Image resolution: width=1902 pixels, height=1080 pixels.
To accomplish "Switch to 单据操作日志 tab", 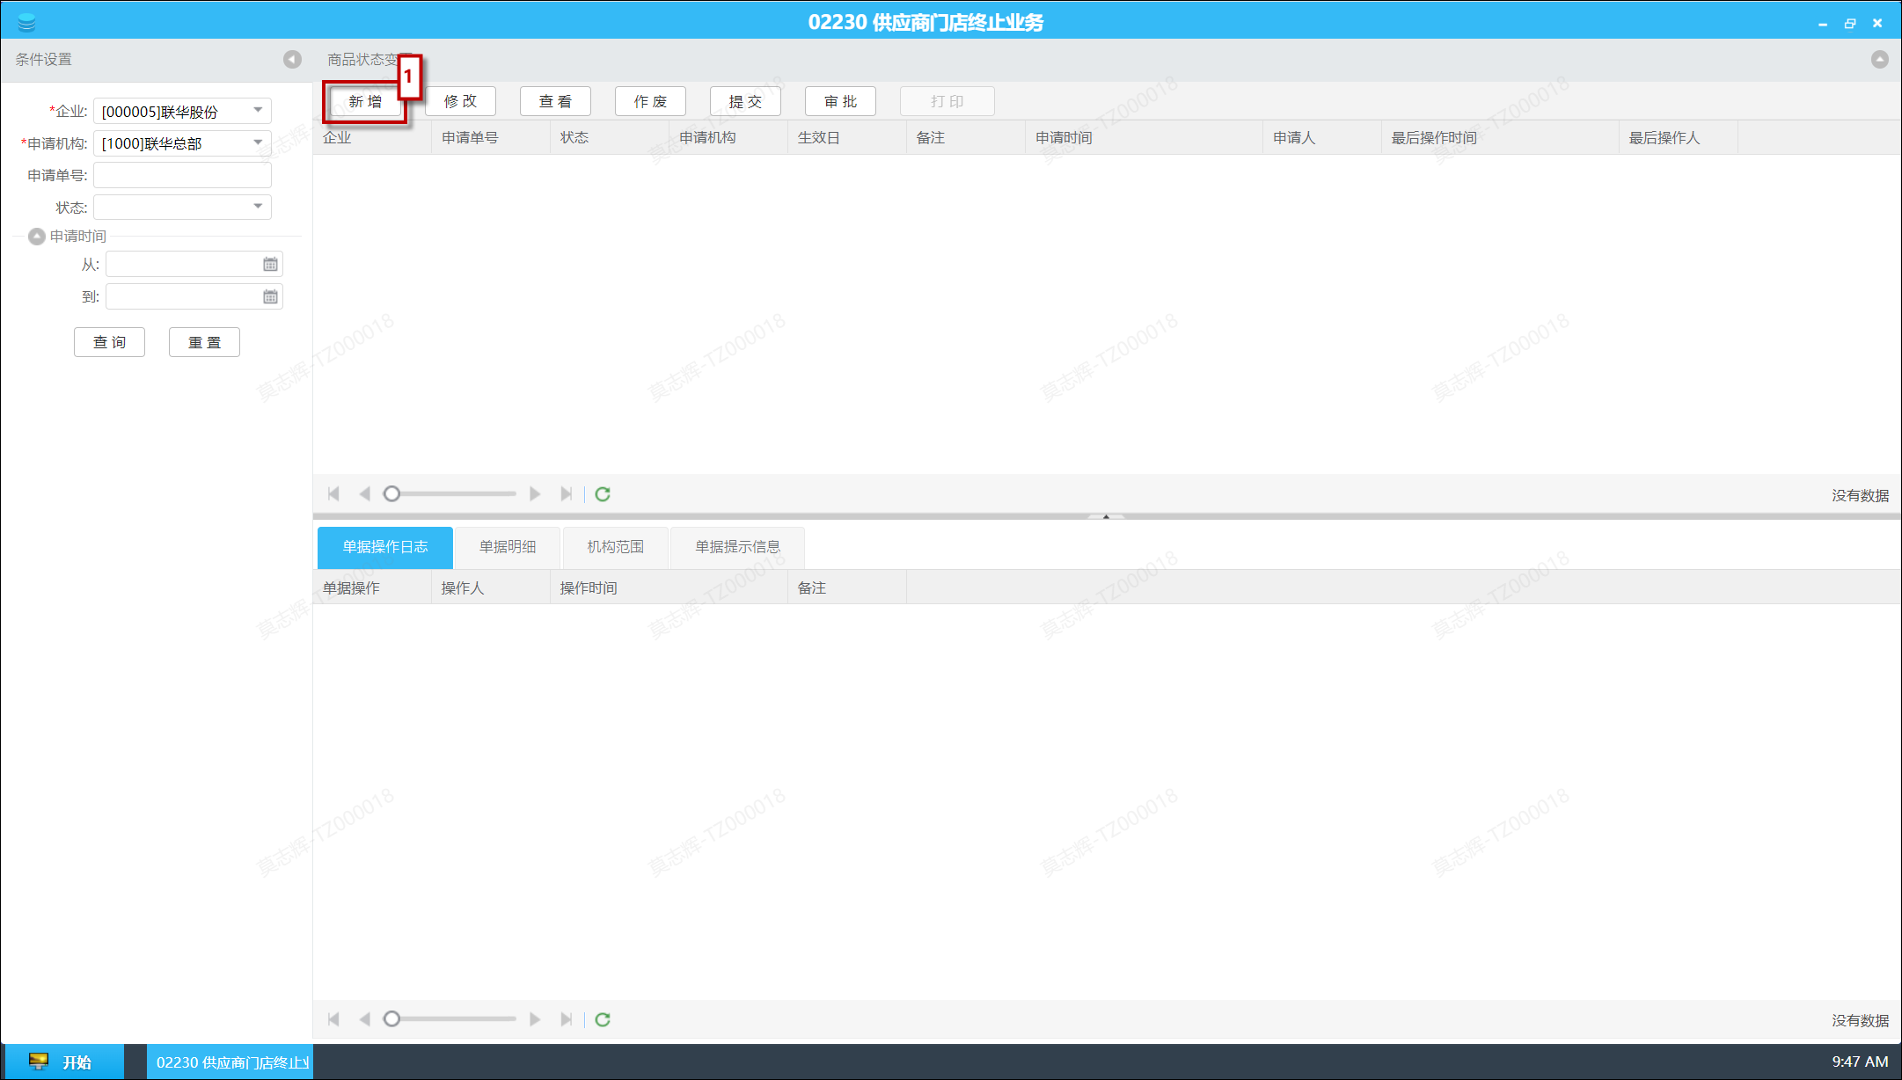I will click(385, 547).
